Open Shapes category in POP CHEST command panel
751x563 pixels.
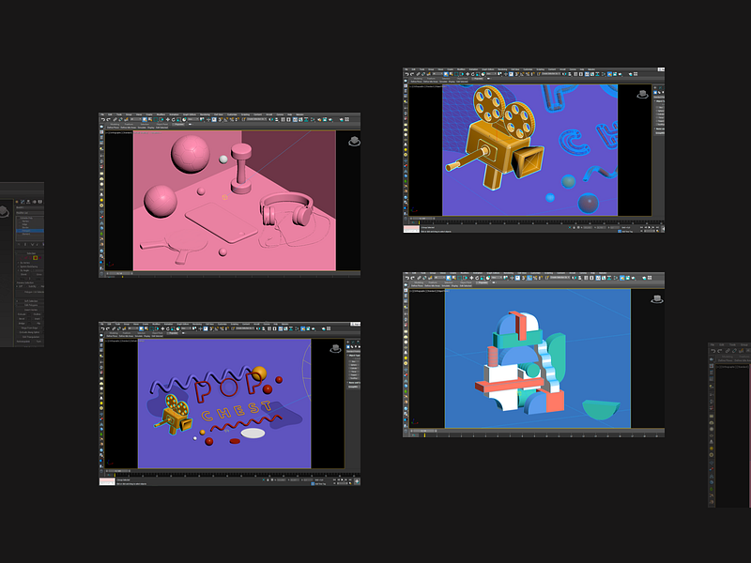tap(352, 346)
